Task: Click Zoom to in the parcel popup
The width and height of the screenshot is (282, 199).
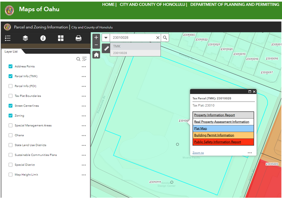Action: [x=198, y=152]
